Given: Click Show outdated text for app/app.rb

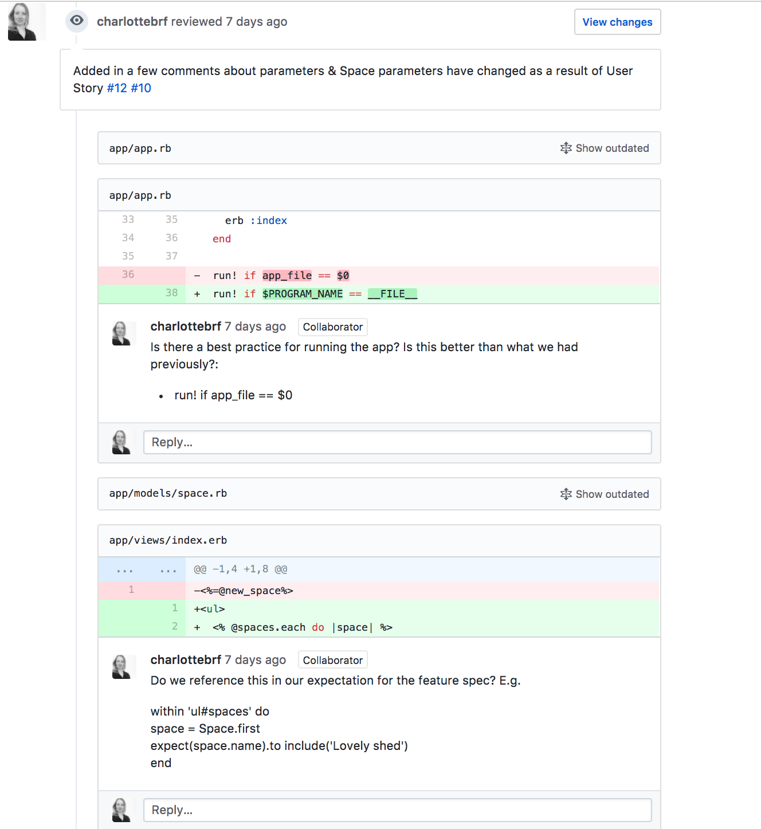Looking at the screenshot, I should 612,148.
